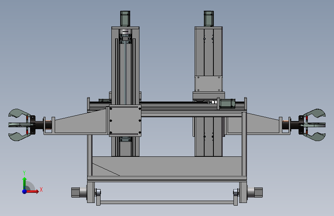This screenshot has height=216, width=334.
Task: Select the bottom-right wheel drive motor
Action: tap(255, 193)
